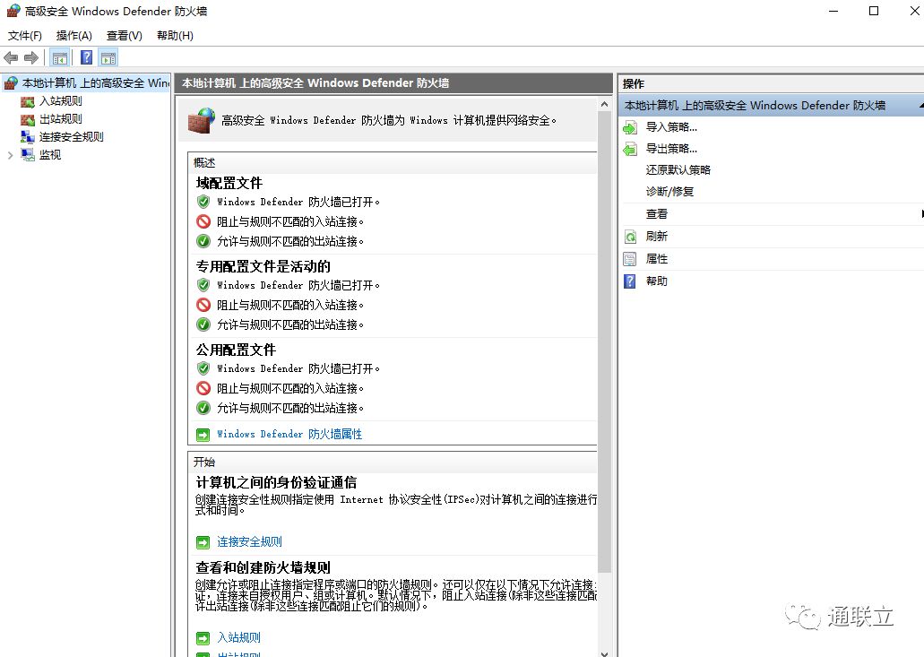
Task: Click the red block icon under 域配置文件
Action: tap(203, 221)
